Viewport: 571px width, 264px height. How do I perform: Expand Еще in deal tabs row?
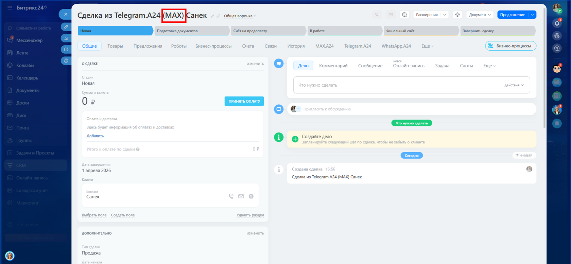[428, 46]
